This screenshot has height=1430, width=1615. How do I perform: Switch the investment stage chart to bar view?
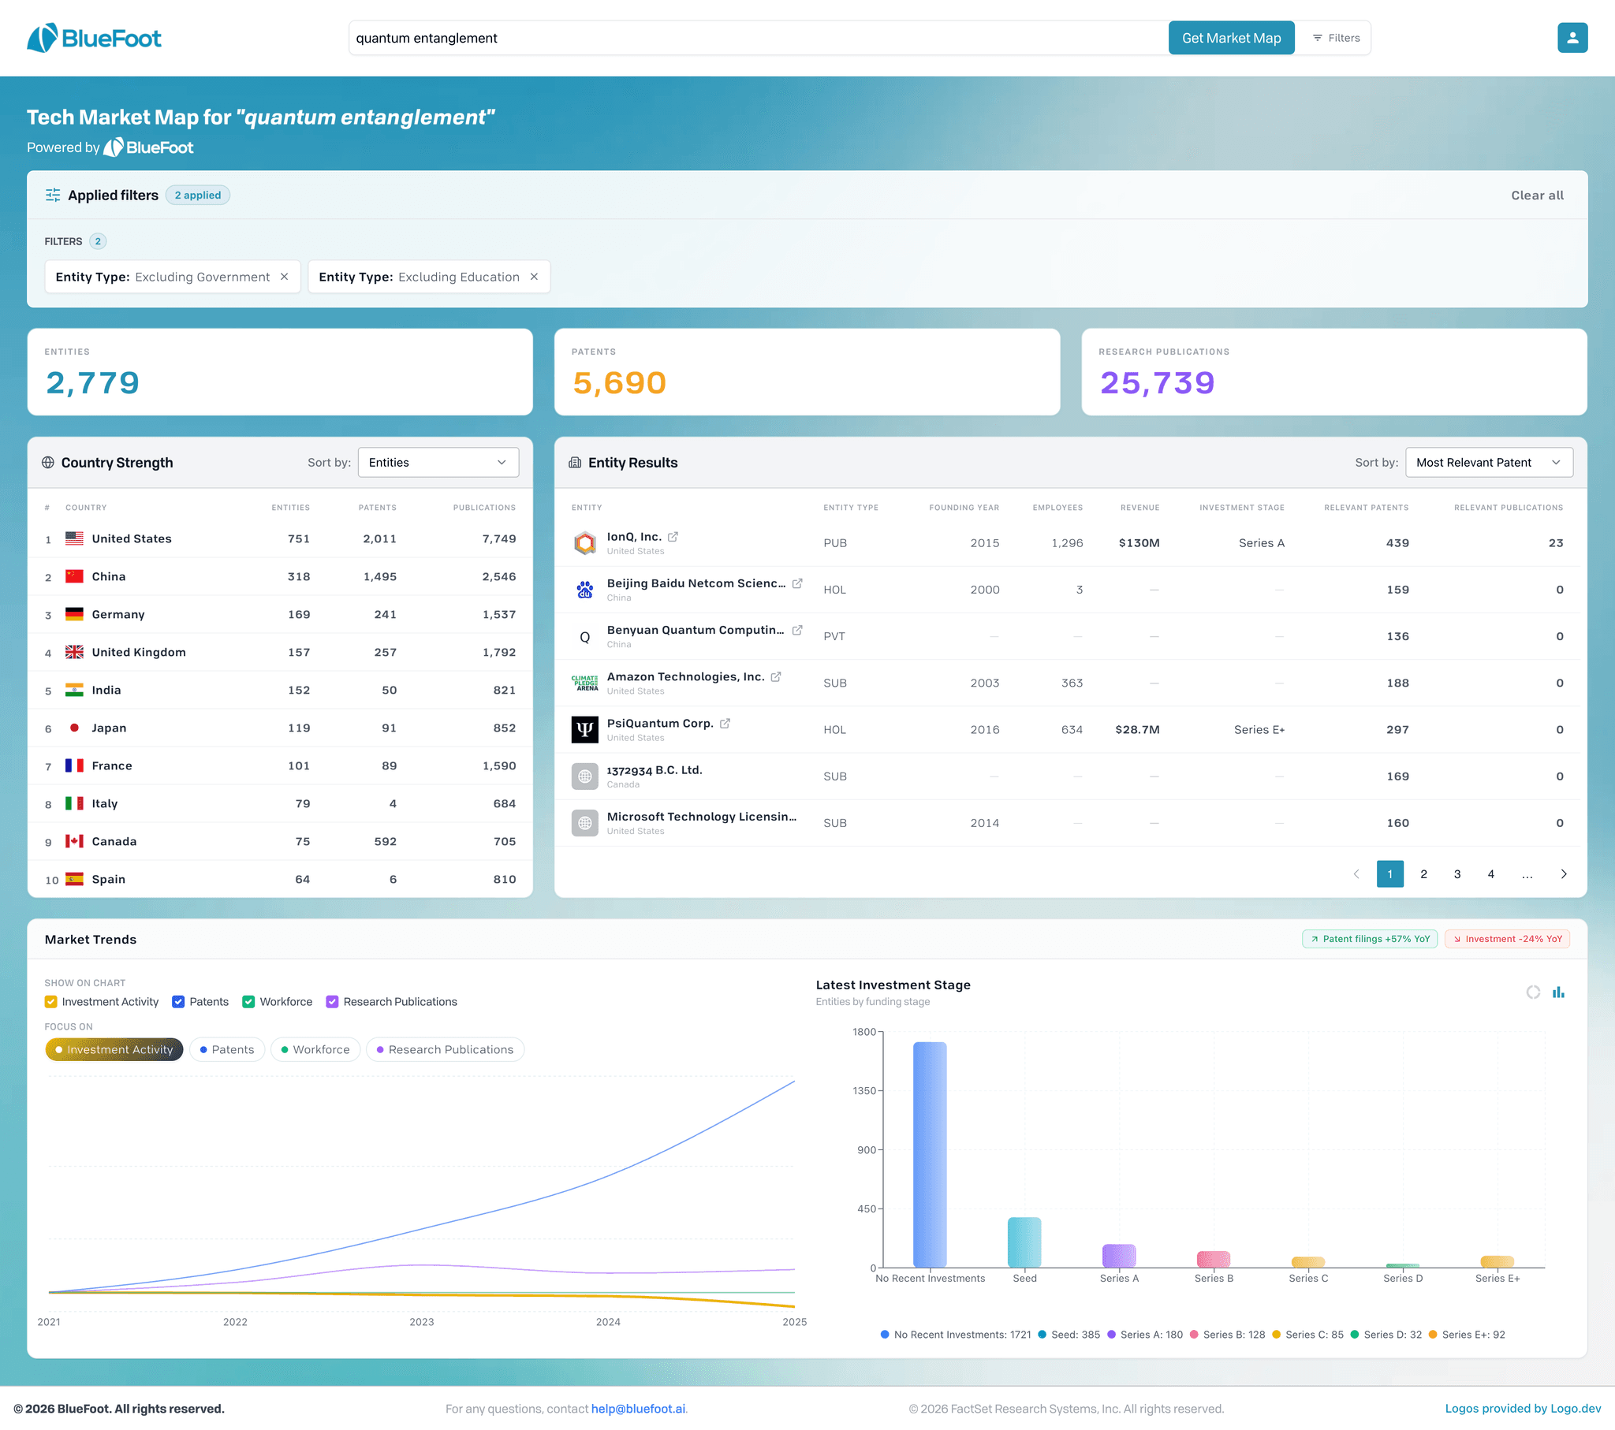coord(1558,992)
